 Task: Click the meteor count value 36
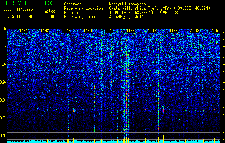point(52,16)
